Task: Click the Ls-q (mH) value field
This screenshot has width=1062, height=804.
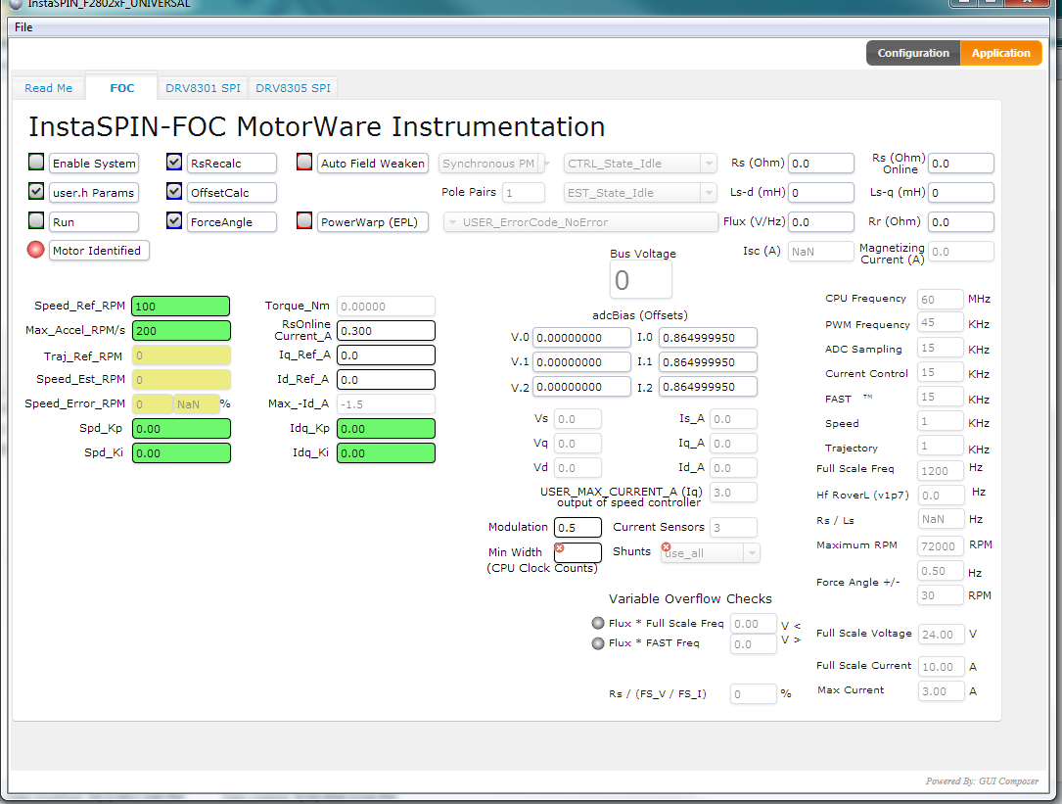Action: click(x=961, y=193)
